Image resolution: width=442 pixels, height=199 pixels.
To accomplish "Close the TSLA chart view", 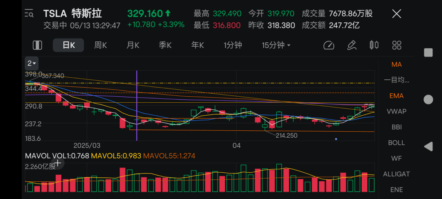I will click(397, 13).
